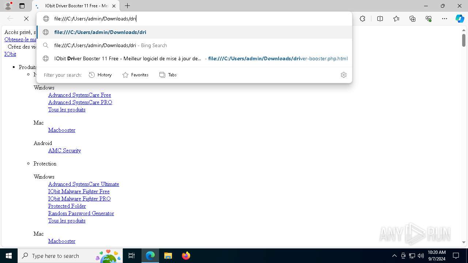Open first Tous les produits link
468x263 pixels.
(x=67, y=110)
